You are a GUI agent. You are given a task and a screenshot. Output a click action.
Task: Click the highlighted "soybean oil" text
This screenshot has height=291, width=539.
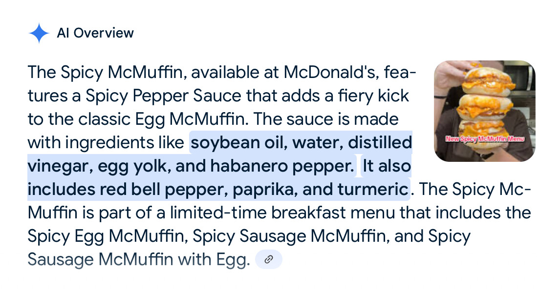point(231,143)
